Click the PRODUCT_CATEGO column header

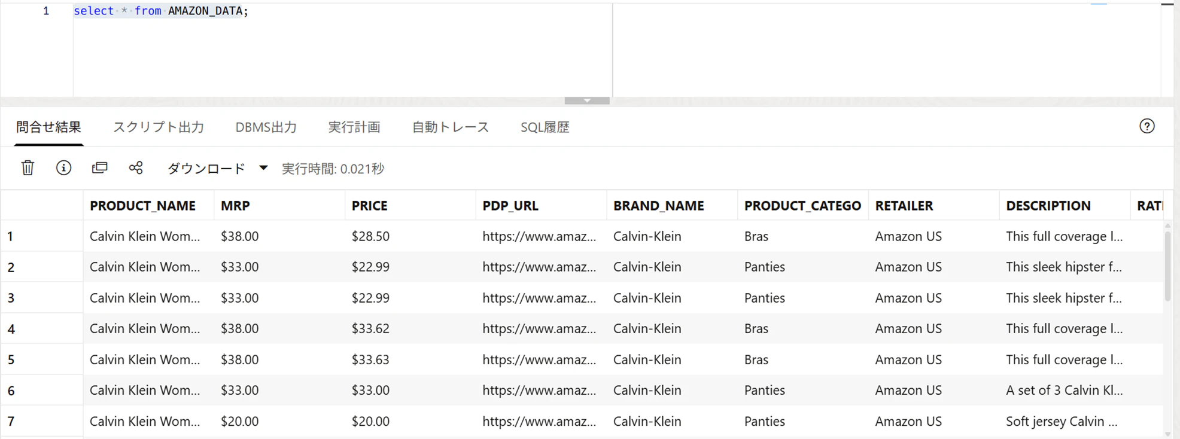click(803, 206)
